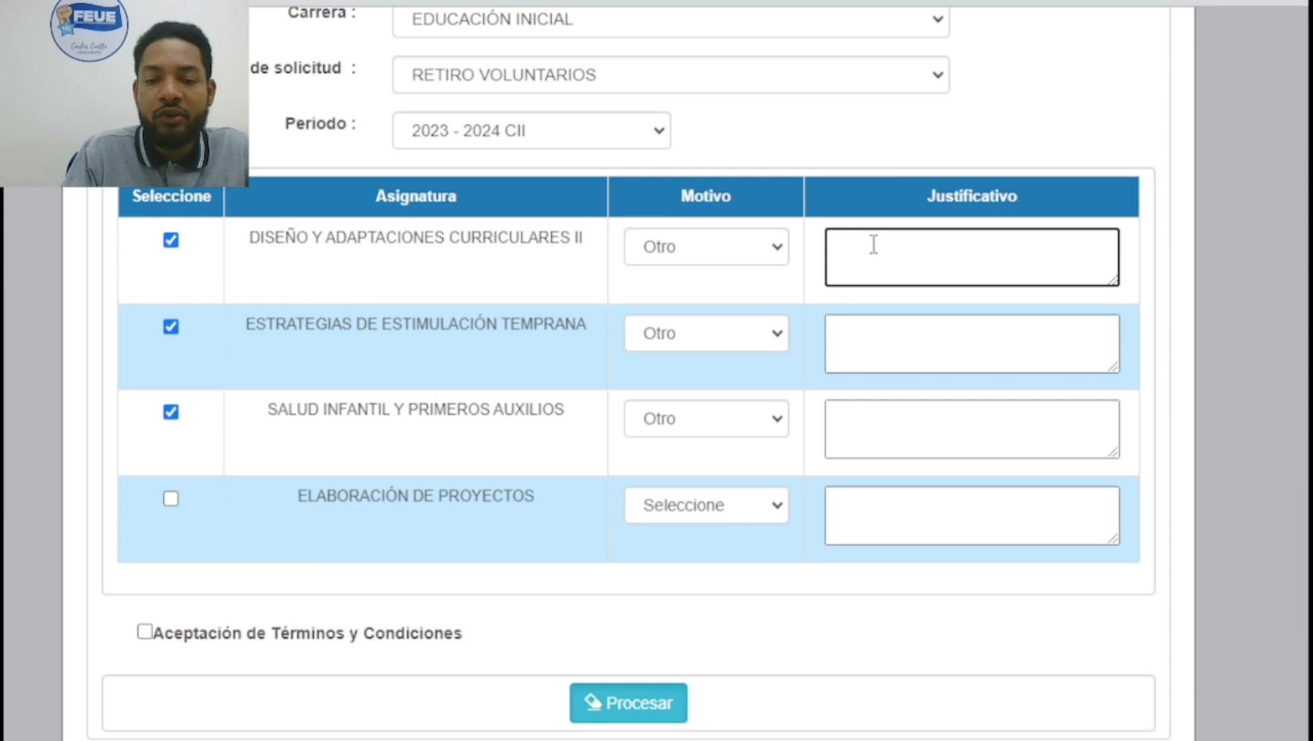Uncheck ESTRATEGIAS DE ESTIMULACIÓN TEMPRANA checkbox
This screenshot has height=741, width=1313.
click(171, 327)
